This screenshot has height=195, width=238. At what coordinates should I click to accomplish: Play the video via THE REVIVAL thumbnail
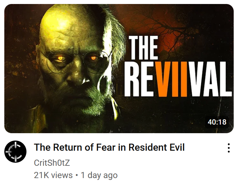coord(119,69)
